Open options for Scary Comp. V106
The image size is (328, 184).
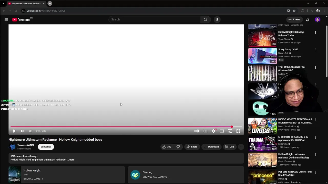(315, 50)
